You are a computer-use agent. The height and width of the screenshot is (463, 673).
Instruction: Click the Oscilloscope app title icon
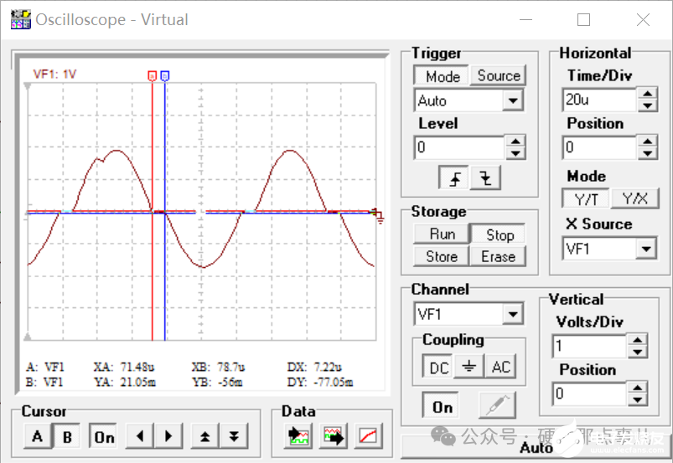click(x=21, y=19)
